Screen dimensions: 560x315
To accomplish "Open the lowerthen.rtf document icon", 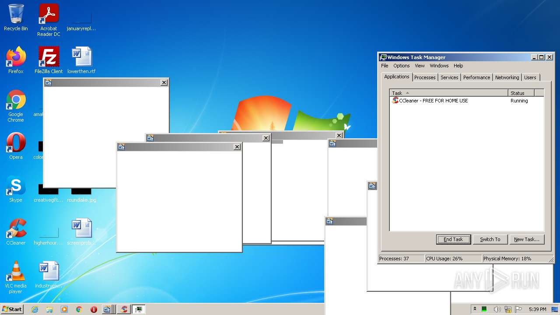I will coord(81,60).
